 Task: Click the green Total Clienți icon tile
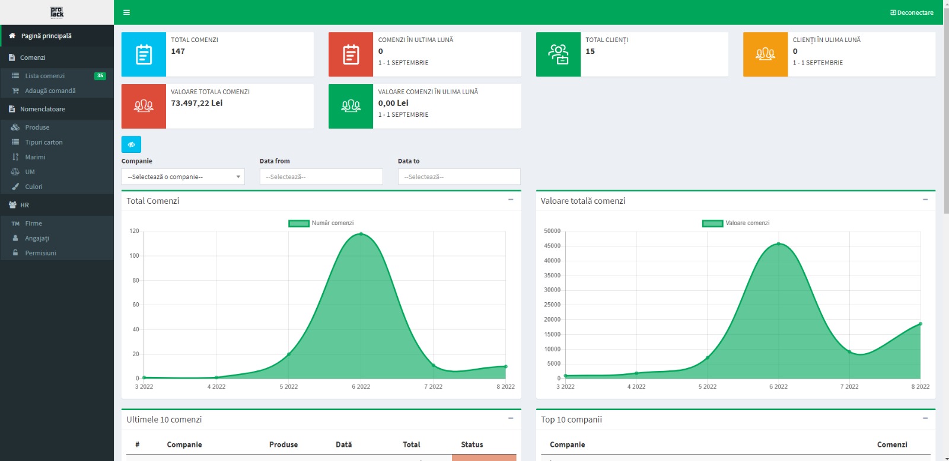pos(558,55)
